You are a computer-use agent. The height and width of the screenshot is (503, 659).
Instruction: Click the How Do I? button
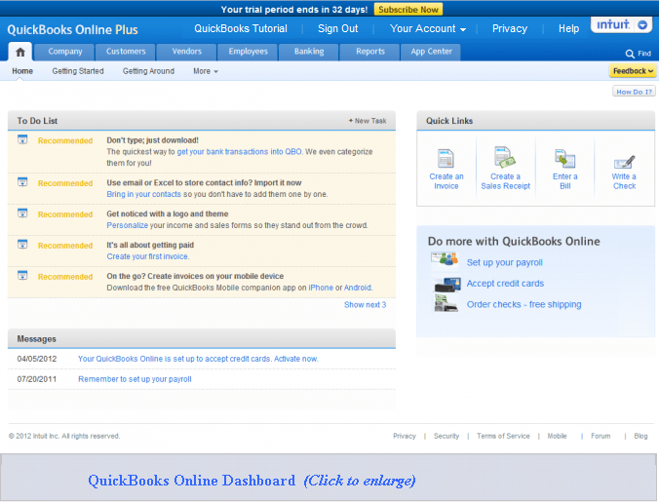click(x=634, y=92)
